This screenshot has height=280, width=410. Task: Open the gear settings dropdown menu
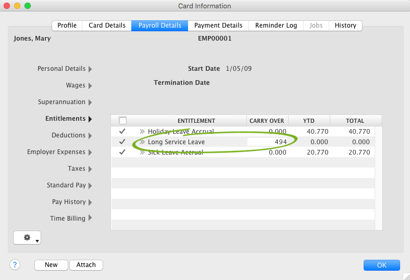point(27,238)
